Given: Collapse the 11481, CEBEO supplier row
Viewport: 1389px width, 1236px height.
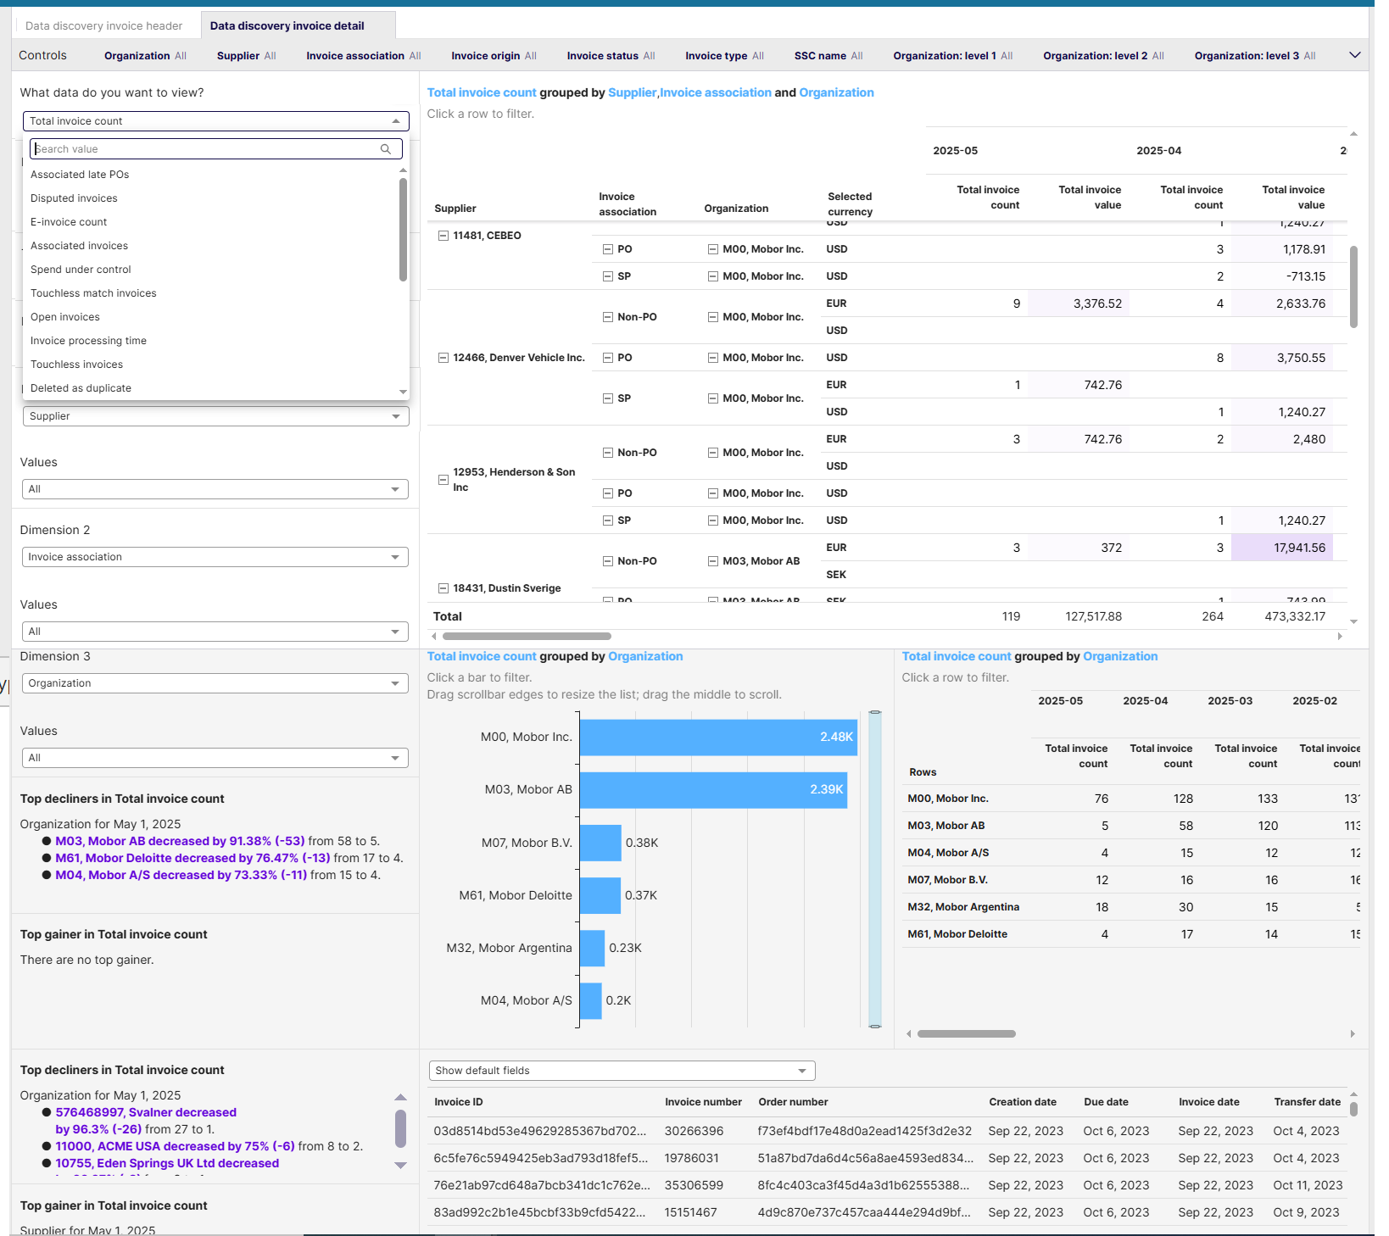Looking at the screenshot, I should click(444, 235).
